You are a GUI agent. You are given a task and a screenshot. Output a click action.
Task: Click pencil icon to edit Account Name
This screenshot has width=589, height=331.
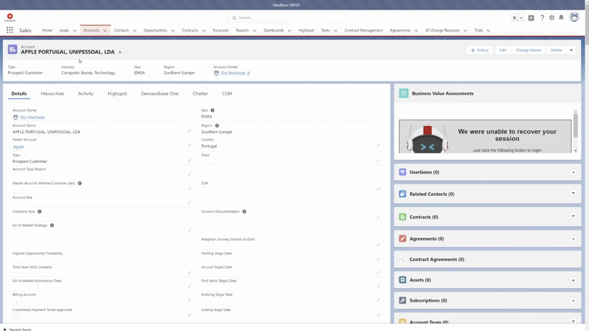point(189,131)
